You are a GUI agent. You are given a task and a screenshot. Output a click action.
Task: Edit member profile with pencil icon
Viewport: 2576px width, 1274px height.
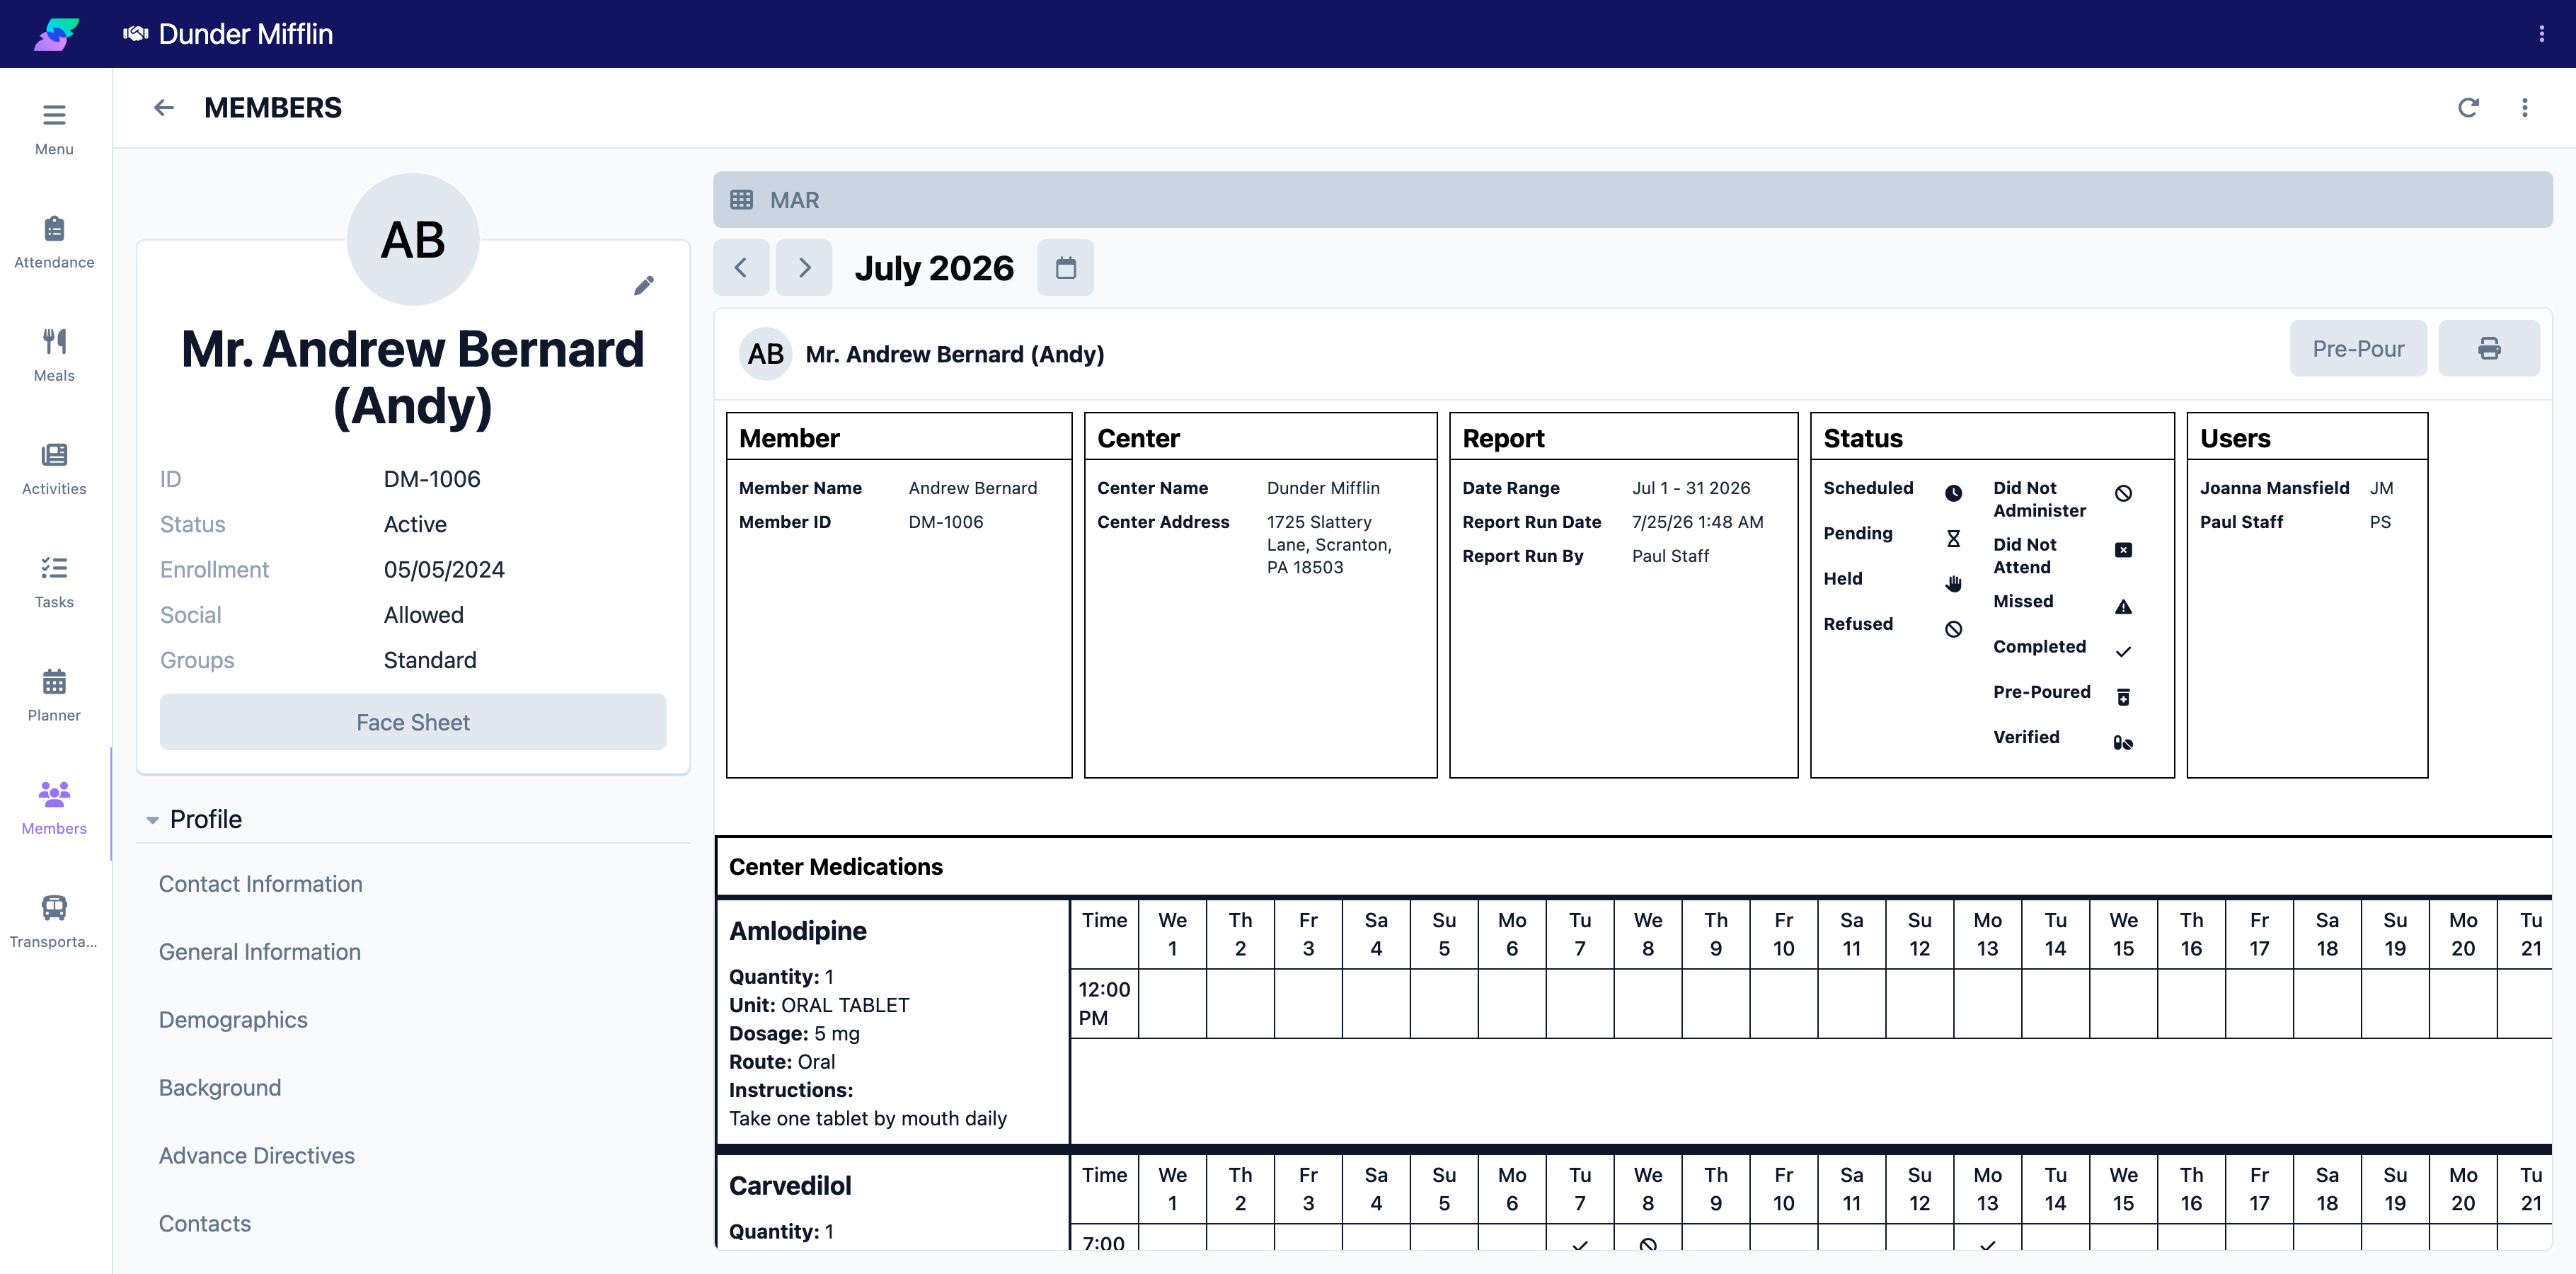pos(644,285)
